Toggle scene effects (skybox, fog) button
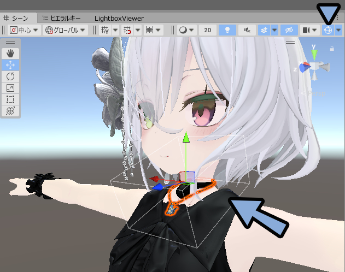This screenshot has height=272, width=345. (264, 30)
